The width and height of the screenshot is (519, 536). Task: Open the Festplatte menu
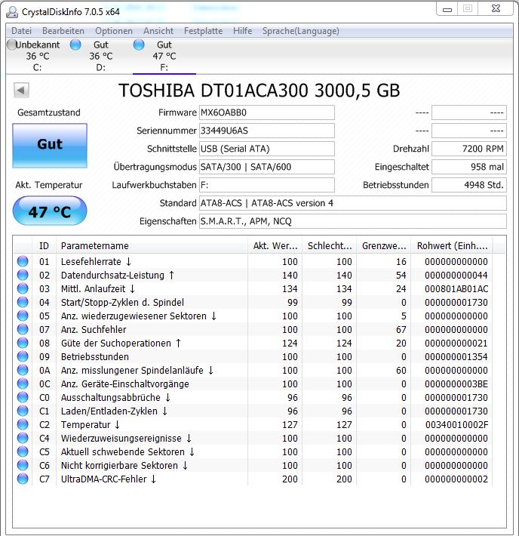[x=203, y=31]
